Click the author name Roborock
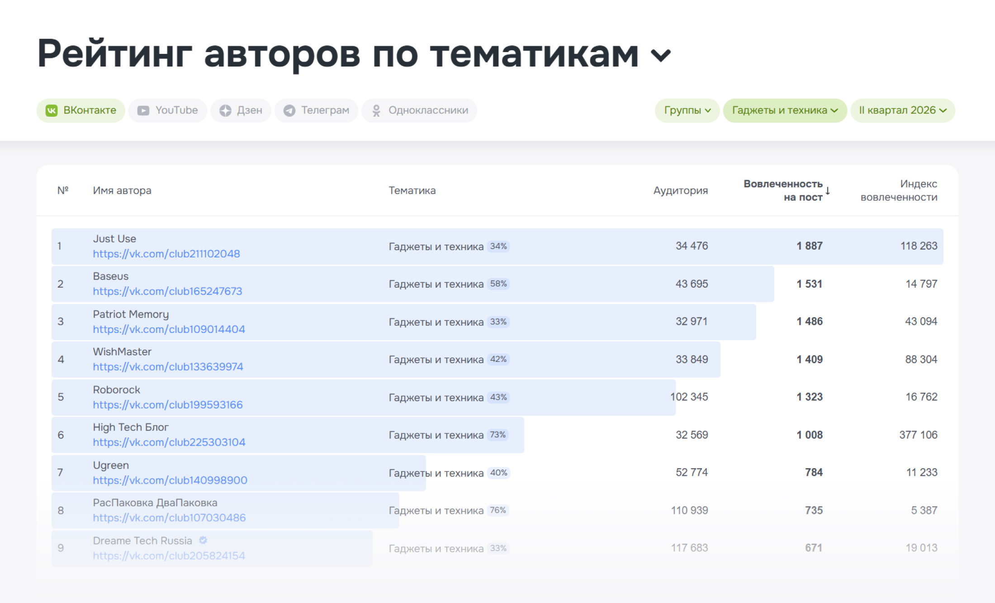This screenshot has height=603, width=995. [117, 390]
